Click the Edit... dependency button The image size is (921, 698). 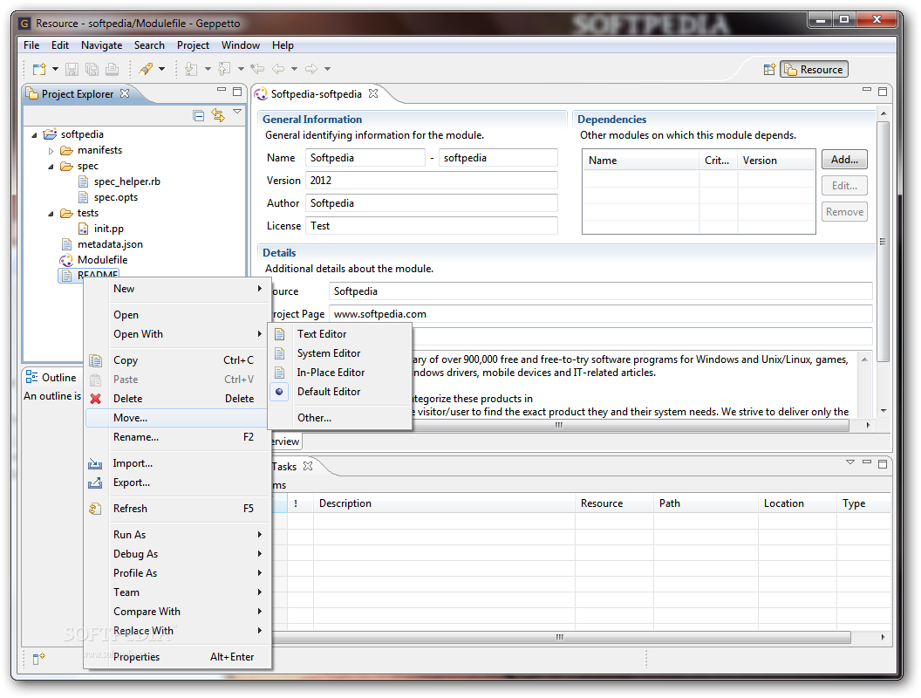844,186
